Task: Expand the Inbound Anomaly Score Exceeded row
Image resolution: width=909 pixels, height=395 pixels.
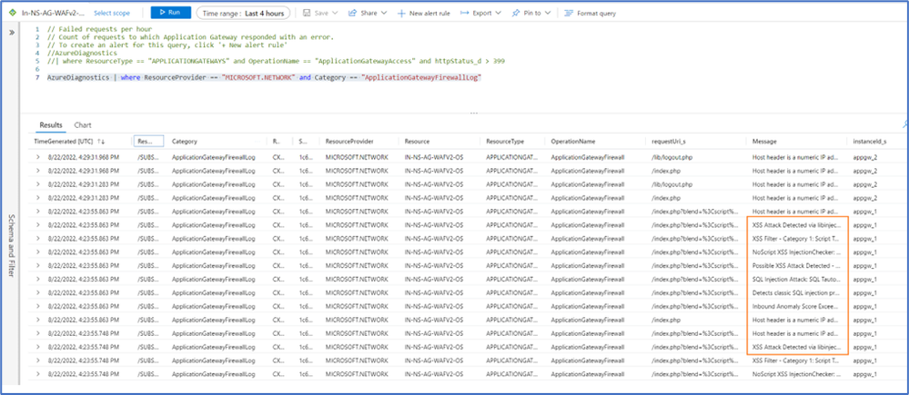Action: click(38, 307)
